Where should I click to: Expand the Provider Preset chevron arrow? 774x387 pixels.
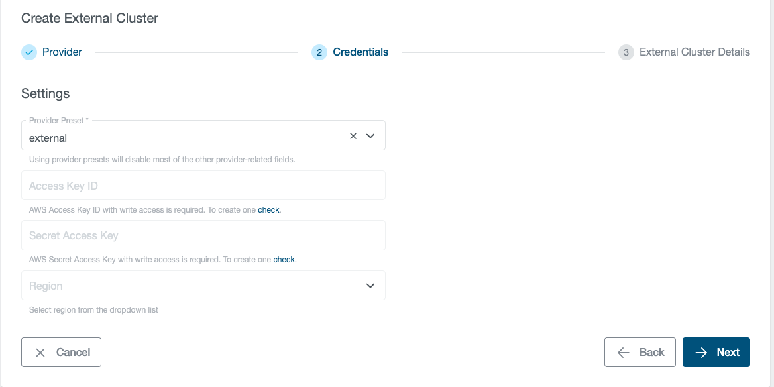(x=370, y=136)
